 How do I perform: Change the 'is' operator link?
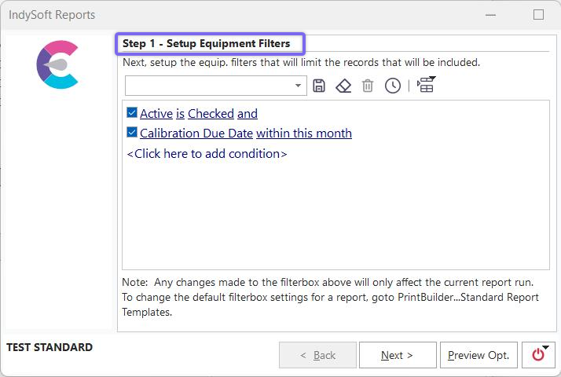180,114
